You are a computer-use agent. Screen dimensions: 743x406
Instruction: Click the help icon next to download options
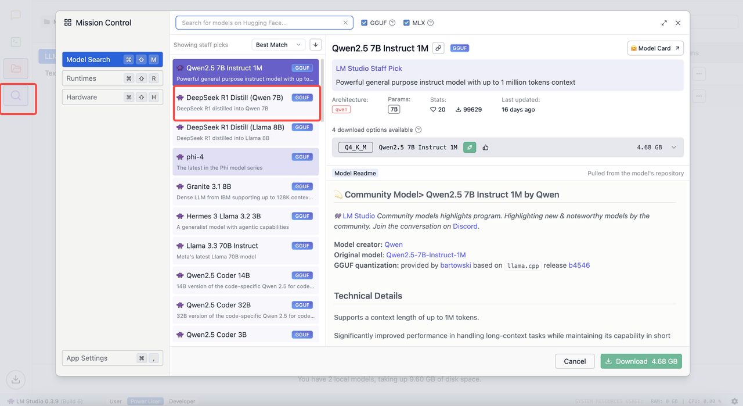point(419,130)
